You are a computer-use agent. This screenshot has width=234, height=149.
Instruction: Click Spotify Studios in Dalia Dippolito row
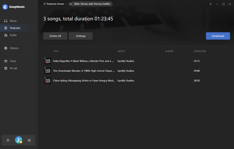point(126,61)
